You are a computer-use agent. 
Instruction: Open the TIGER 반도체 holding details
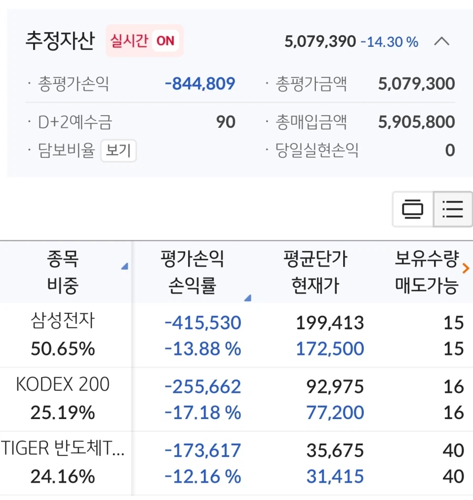click(63, 462)
